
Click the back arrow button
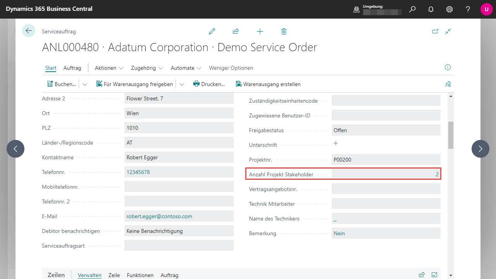coord(29,31)
